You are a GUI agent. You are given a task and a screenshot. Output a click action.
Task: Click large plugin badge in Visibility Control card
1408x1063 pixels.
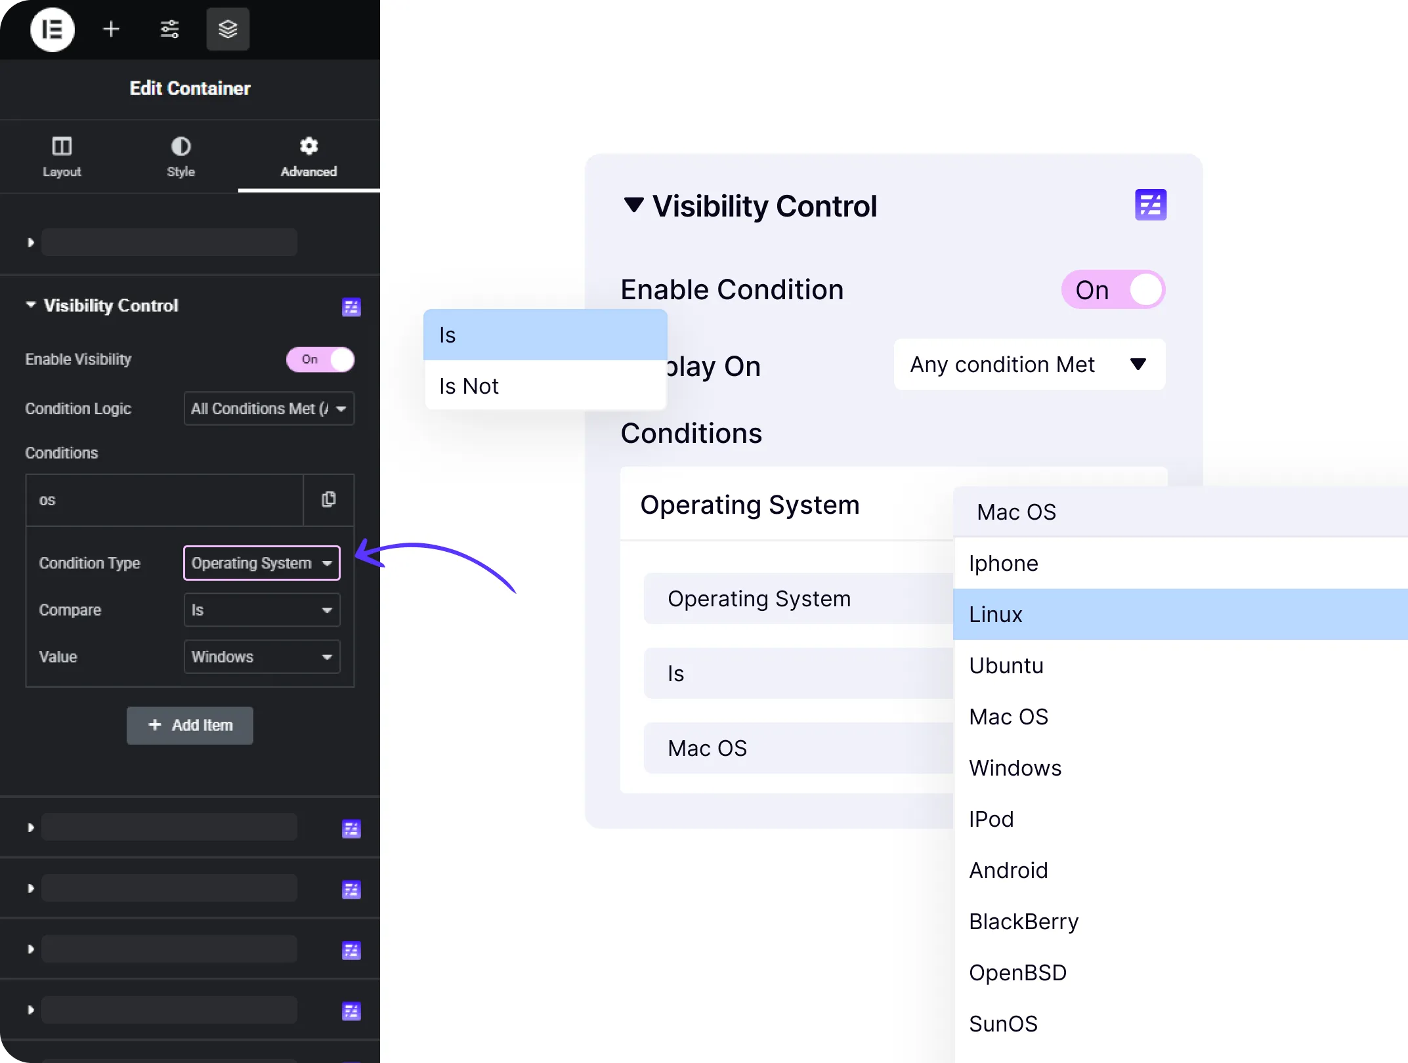click(x=1150, y=205)
